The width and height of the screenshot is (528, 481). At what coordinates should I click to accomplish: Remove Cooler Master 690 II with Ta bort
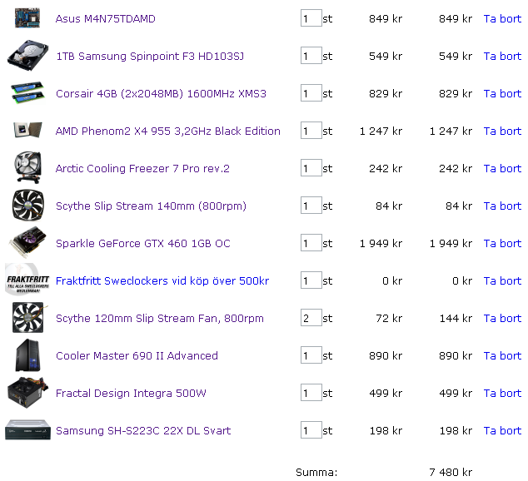(x=502, y=355)
